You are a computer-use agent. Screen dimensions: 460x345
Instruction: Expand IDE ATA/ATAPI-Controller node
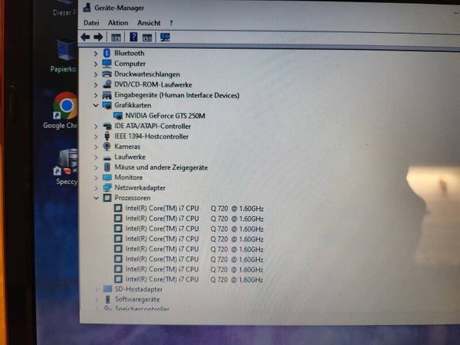click(x=96, y=127)
